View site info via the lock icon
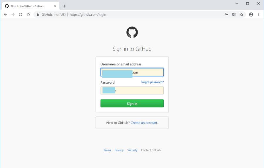Image resolution: width=264 pixels, height=168 pixels. [38, 14]
